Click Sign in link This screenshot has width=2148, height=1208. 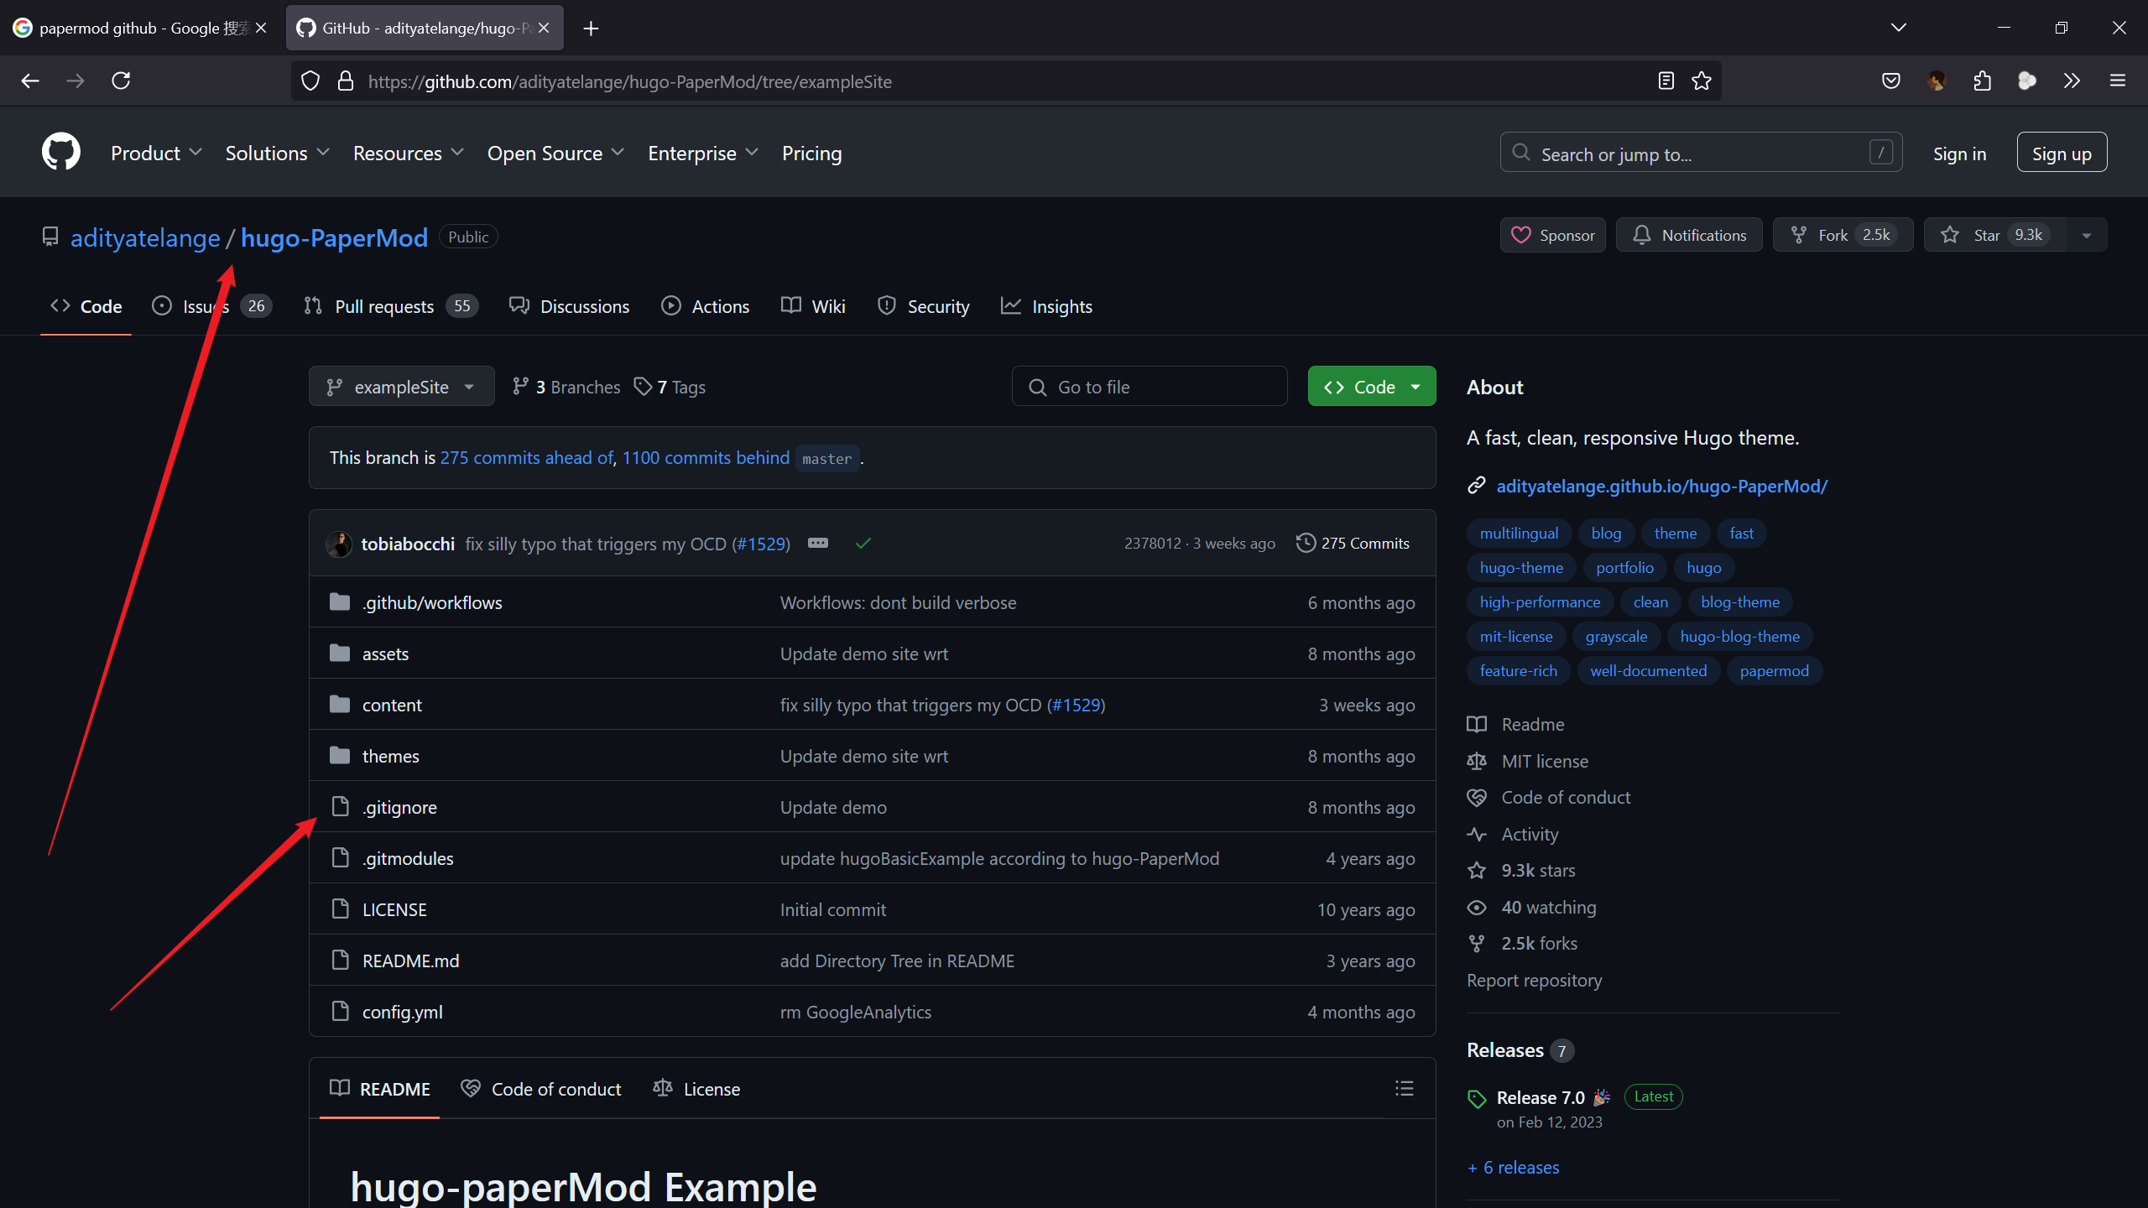(x=1959, y=154)
